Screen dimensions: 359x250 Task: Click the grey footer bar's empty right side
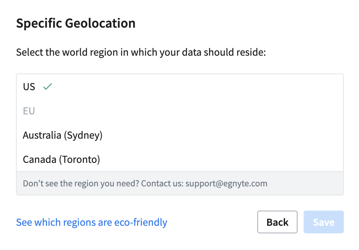307,184
